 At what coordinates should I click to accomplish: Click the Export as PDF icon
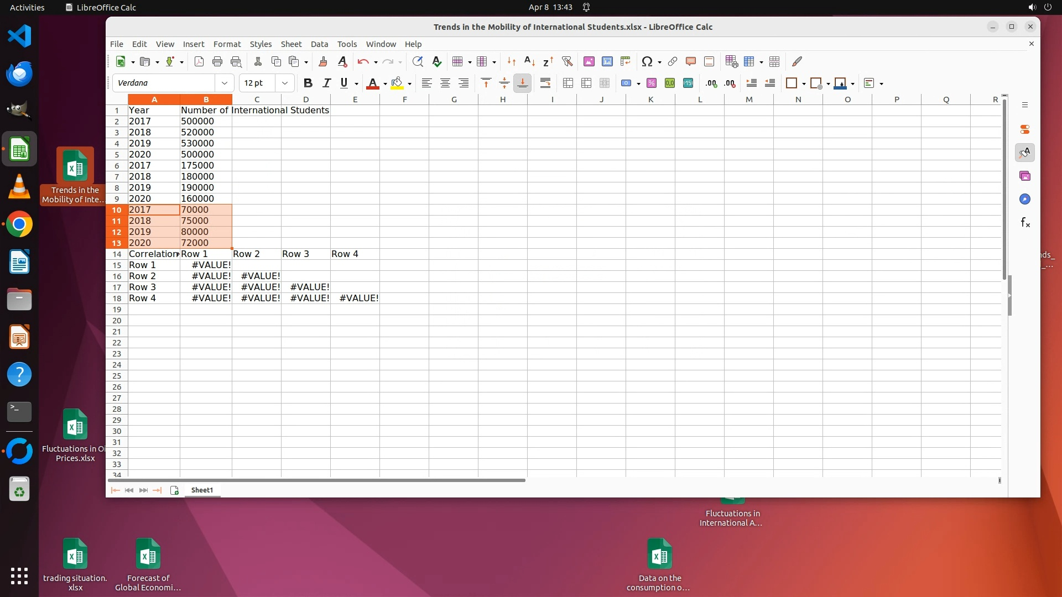[199, 62]
